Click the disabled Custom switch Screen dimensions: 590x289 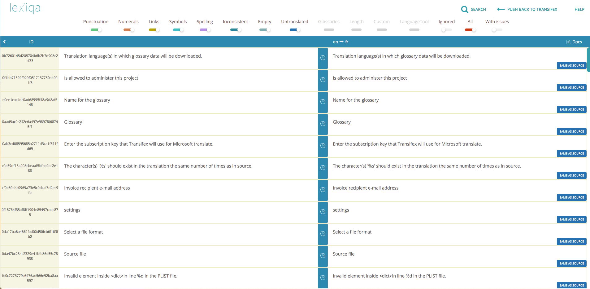382,30
